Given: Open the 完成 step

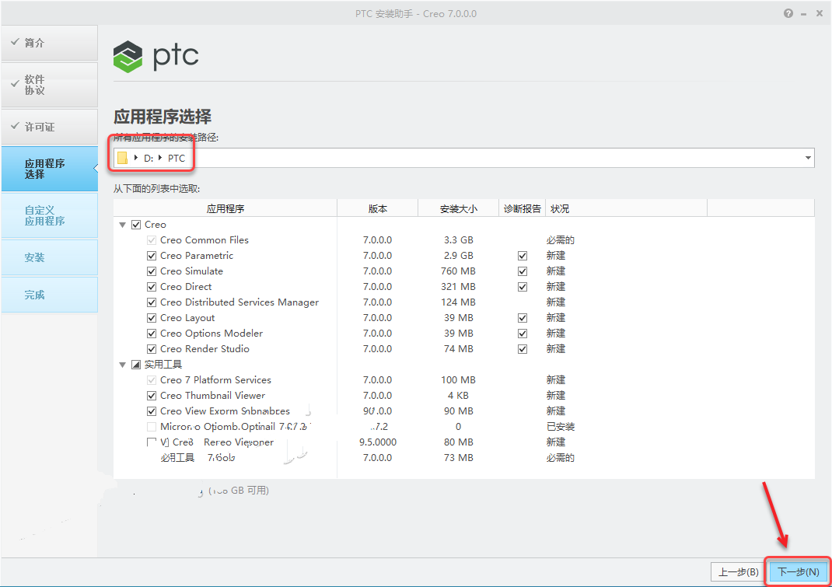Looking at the screenshot, I should (x=49, y=295).
